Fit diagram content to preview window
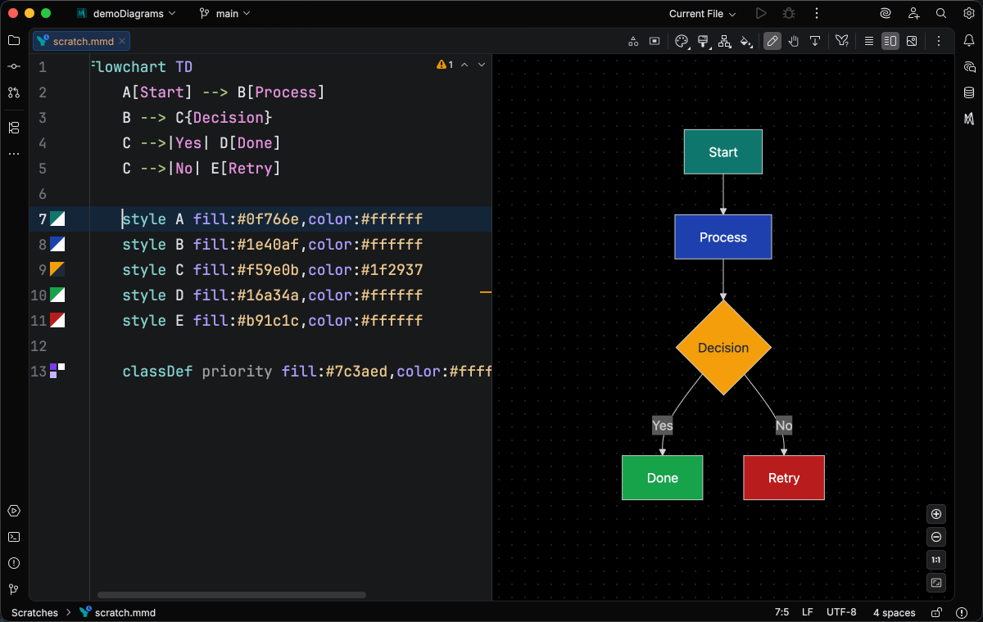The width and height of the screenshot is (983, 622). (x=936, y=583)
